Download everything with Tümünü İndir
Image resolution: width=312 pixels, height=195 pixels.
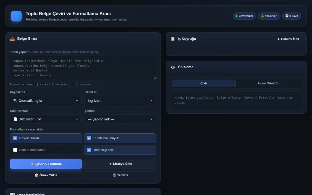pos(288,39)
